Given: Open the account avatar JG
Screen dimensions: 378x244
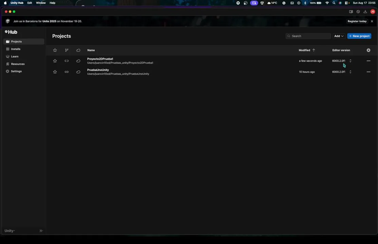Looking at the screenshot, I should pyautogui.click(x=373, y=12).
